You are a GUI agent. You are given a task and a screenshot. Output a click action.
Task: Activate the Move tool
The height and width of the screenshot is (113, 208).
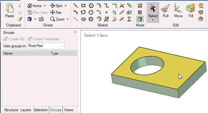pyautogui.click(x=178, y=11)
